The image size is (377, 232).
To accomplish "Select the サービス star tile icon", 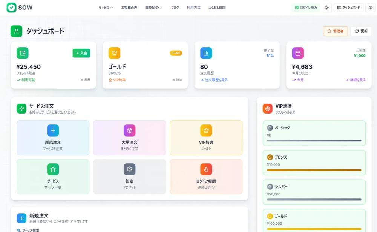I will tap(53, 169).
